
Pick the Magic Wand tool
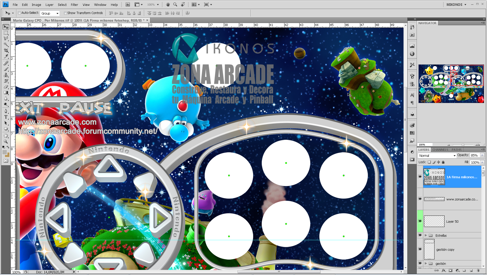coord(6,44)
